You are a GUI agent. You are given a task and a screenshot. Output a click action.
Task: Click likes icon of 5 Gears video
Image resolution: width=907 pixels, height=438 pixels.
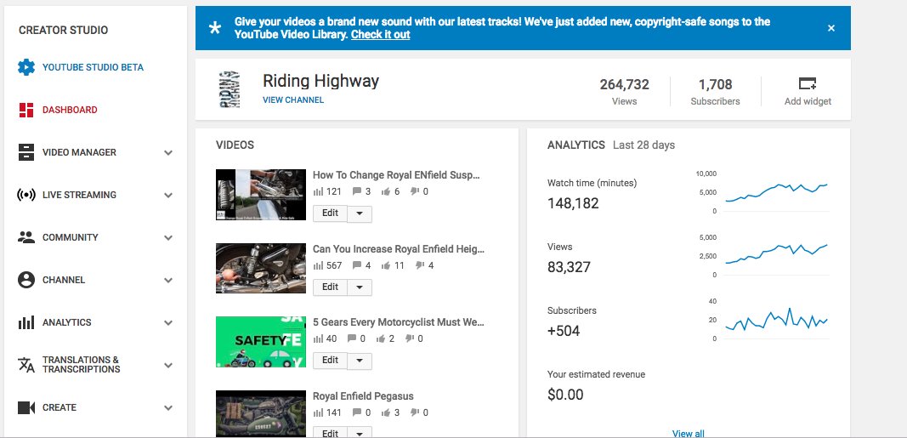coord(382,338)
